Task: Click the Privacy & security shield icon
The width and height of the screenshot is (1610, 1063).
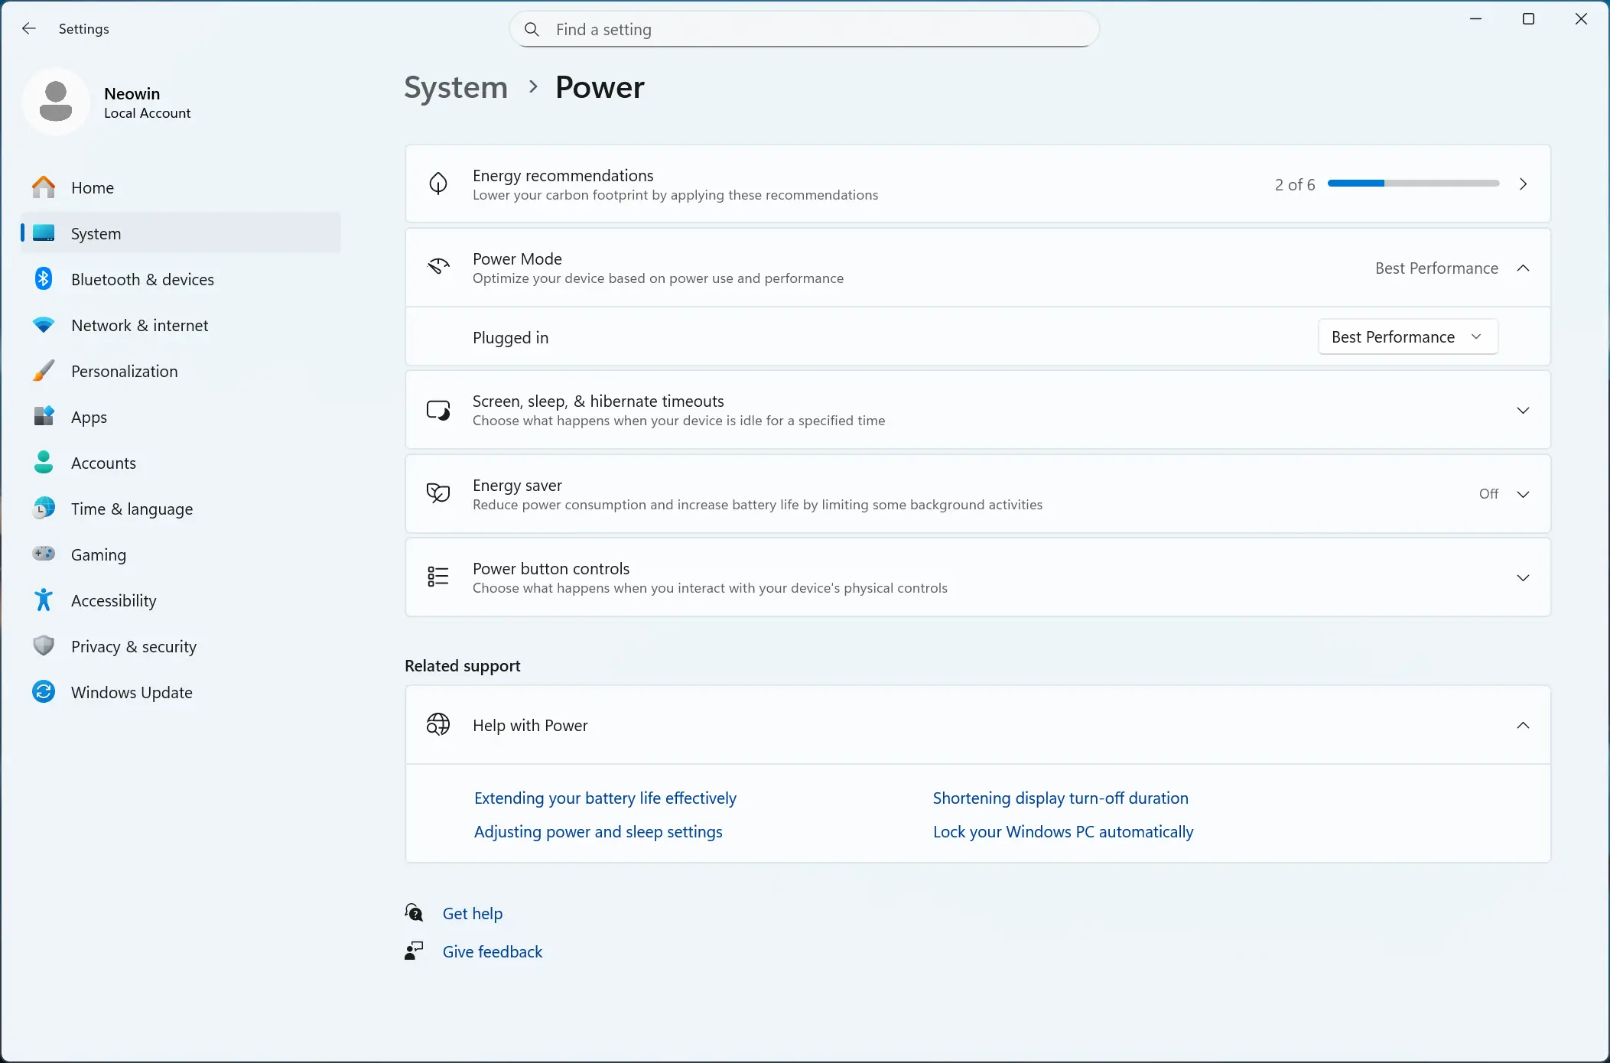Action: pos(44,646)
